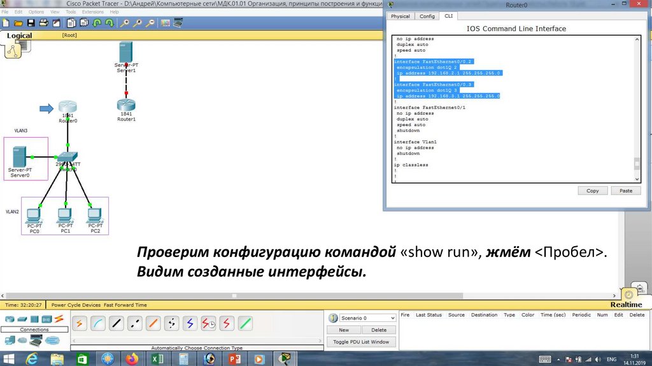Choose the Routers device category
652x366 pixels.
10,319
